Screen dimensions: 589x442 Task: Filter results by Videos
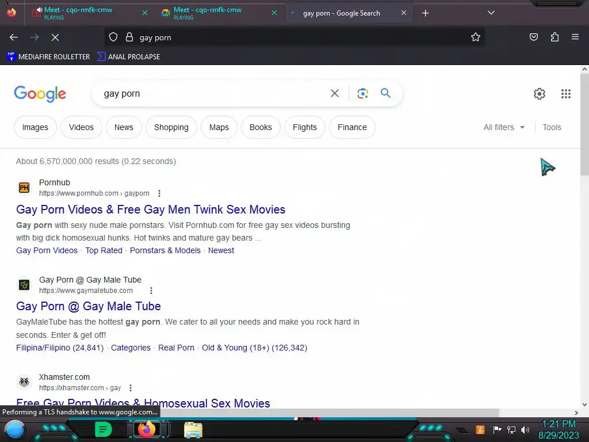point(81,127)
